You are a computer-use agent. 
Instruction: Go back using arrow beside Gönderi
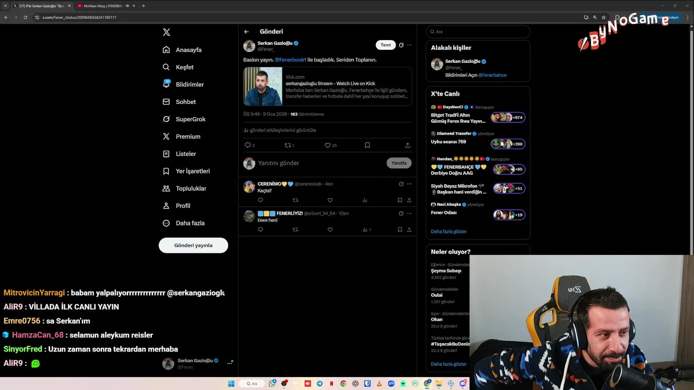point(247,31)
